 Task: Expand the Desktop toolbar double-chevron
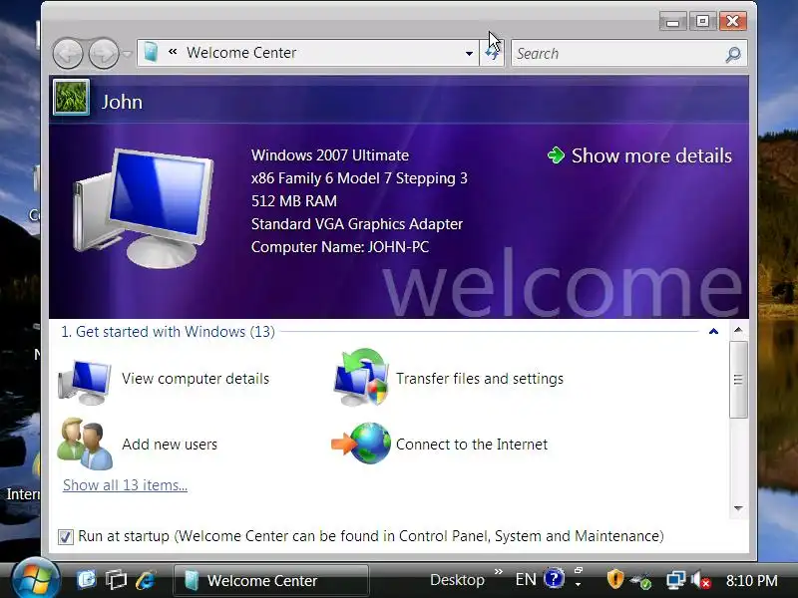coord(498,572)
